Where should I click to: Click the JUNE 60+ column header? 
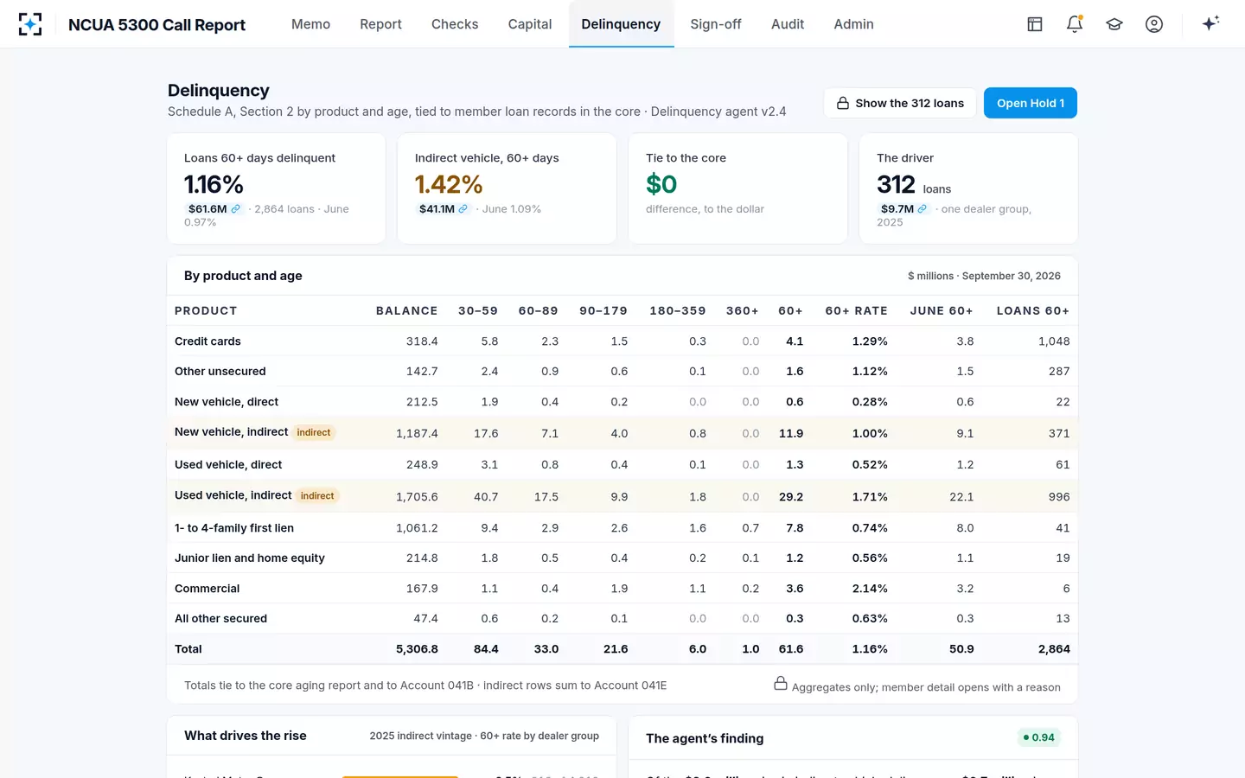[942, 311]
